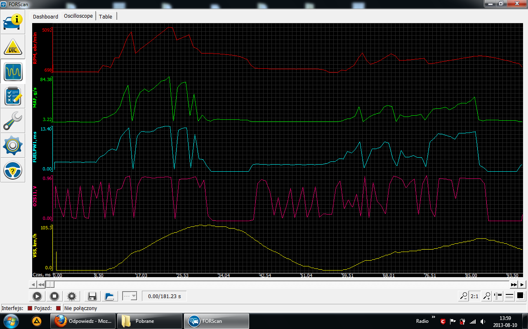This screenshot has width=528, height=329.
Task: Switch to the Dashboard tab
Action: click(x=45, y=16)
